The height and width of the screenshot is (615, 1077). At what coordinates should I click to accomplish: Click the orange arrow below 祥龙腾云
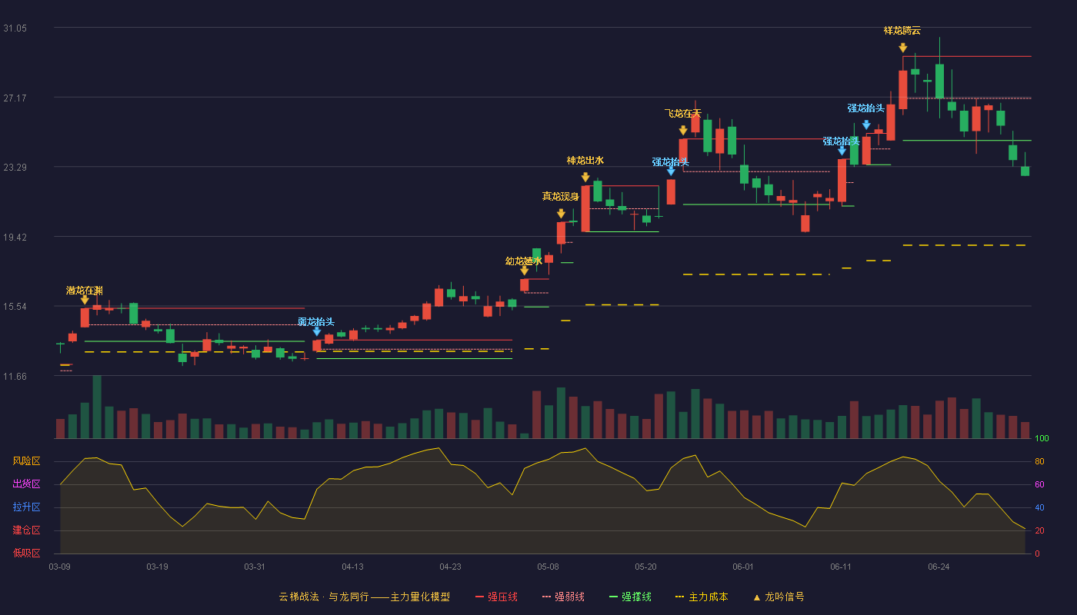click(902, 48)
